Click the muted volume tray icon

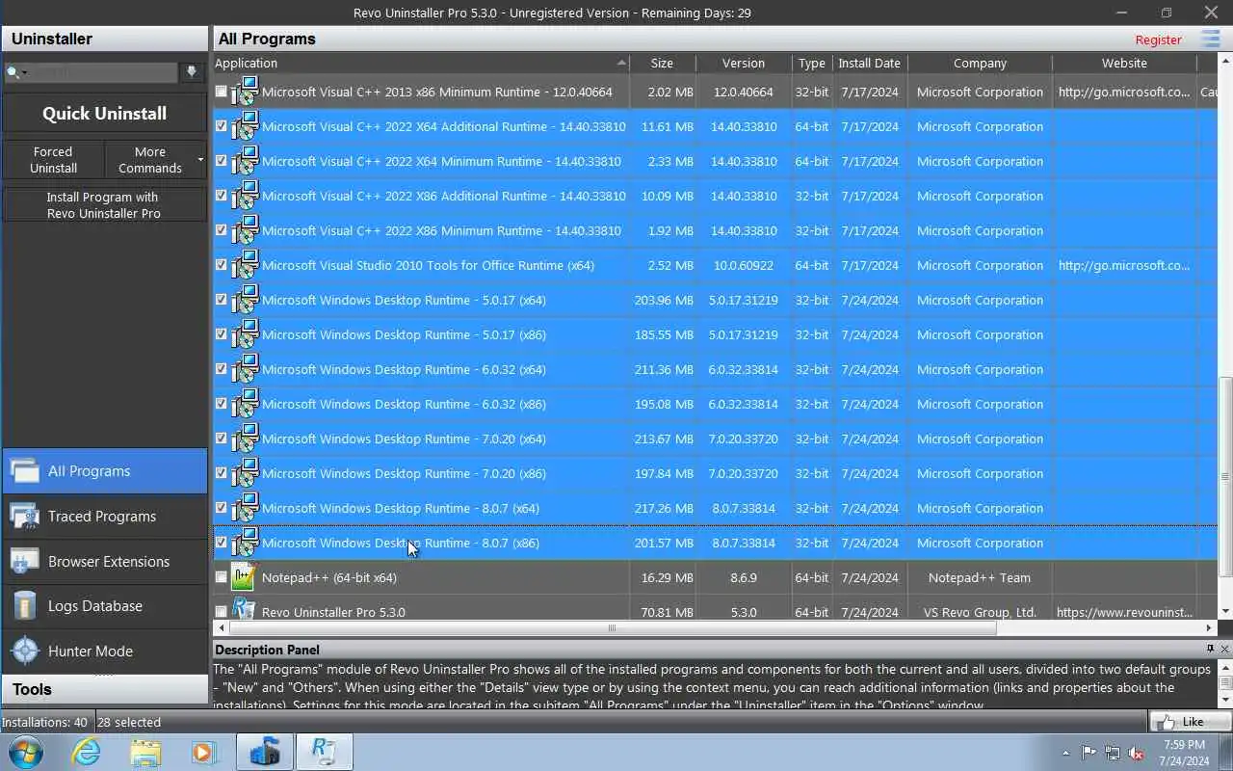tap(1137, 753)
